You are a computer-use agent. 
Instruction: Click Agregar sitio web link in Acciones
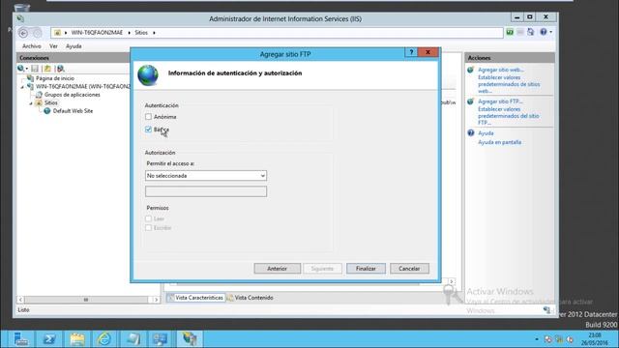click(x=501, y=70)
